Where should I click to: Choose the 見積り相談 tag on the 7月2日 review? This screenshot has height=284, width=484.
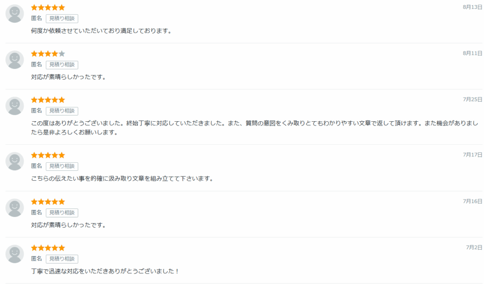click(62, 259)
